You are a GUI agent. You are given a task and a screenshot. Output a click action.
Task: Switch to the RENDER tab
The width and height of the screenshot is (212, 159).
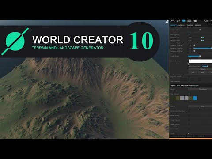point(198,25)
